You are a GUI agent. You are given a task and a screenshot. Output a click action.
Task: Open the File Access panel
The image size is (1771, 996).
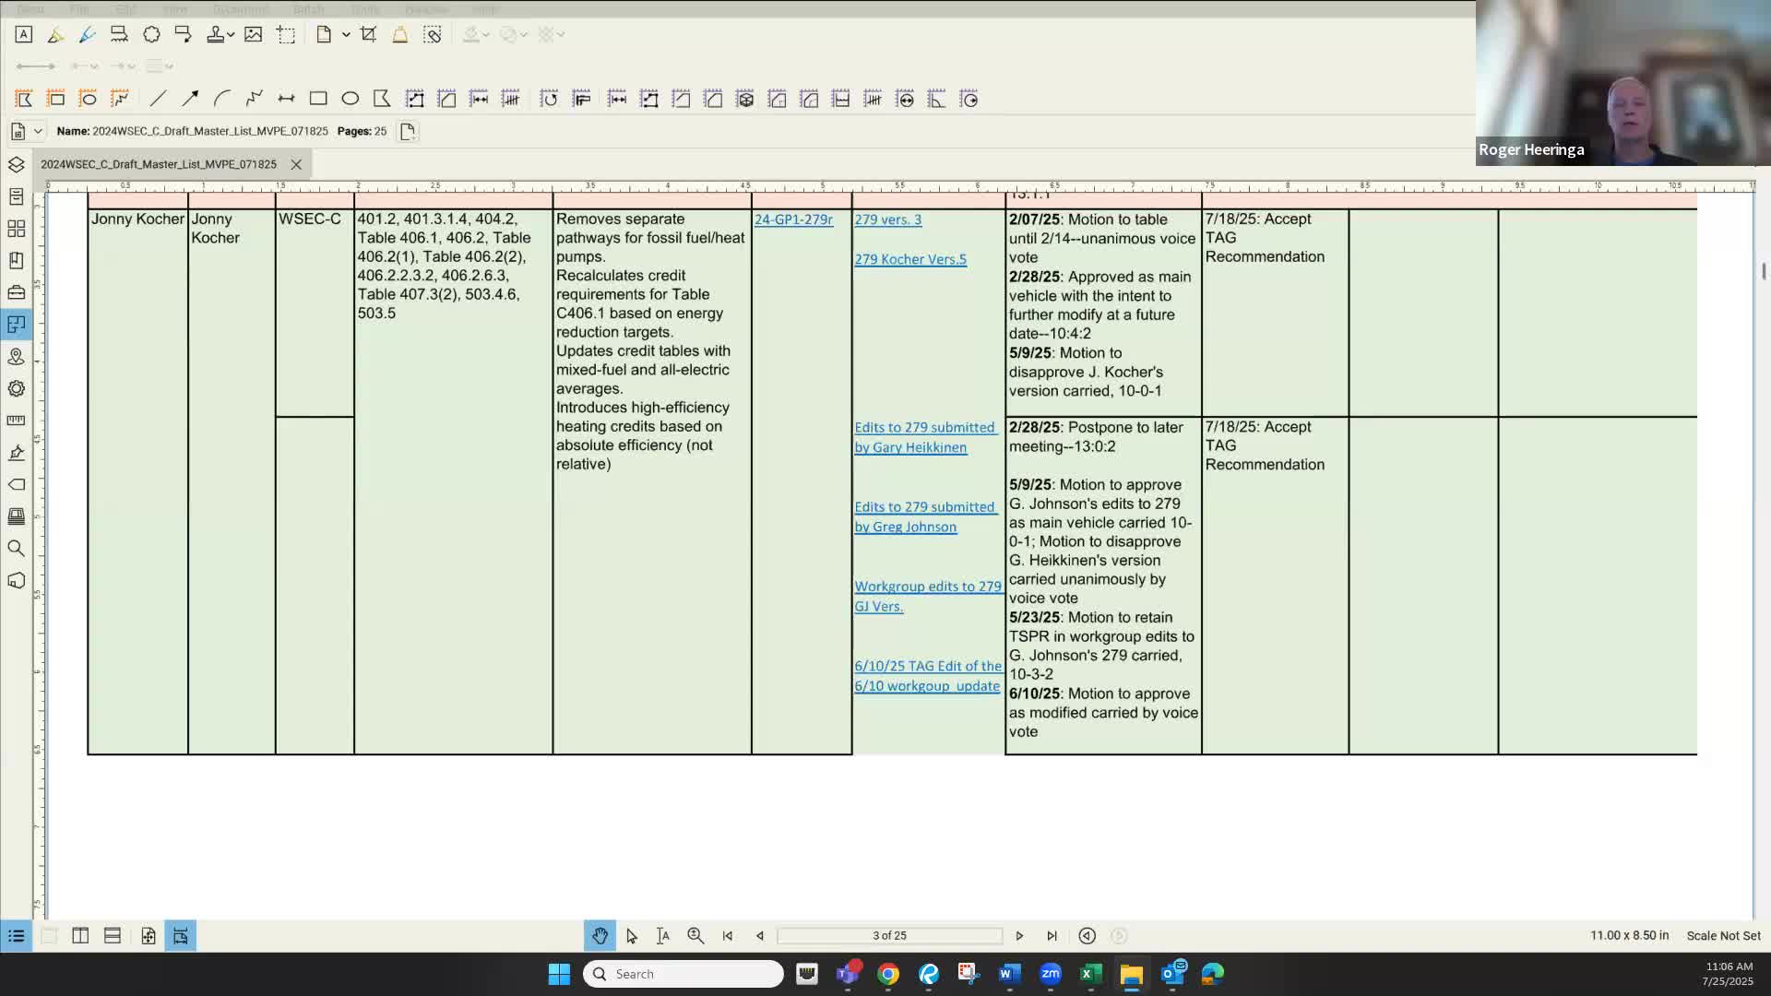pos(16,196)
